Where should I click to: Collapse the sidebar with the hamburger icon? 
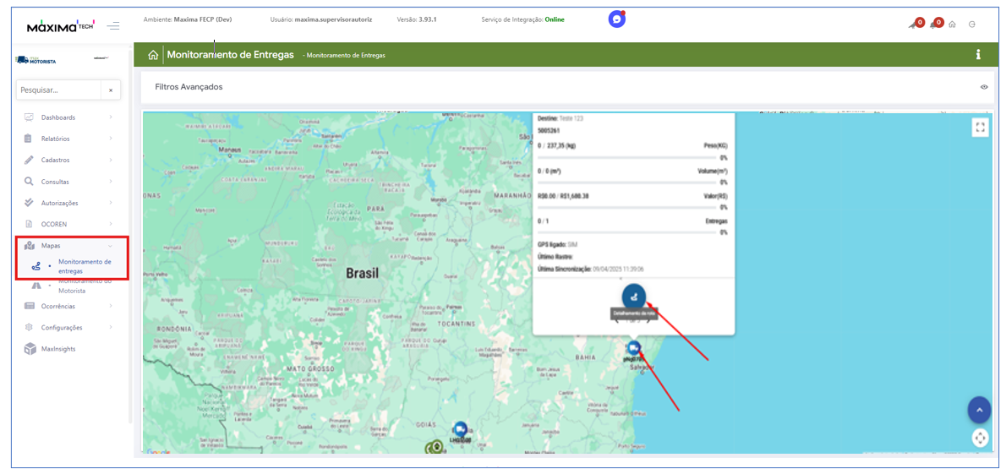pos(112,26)
